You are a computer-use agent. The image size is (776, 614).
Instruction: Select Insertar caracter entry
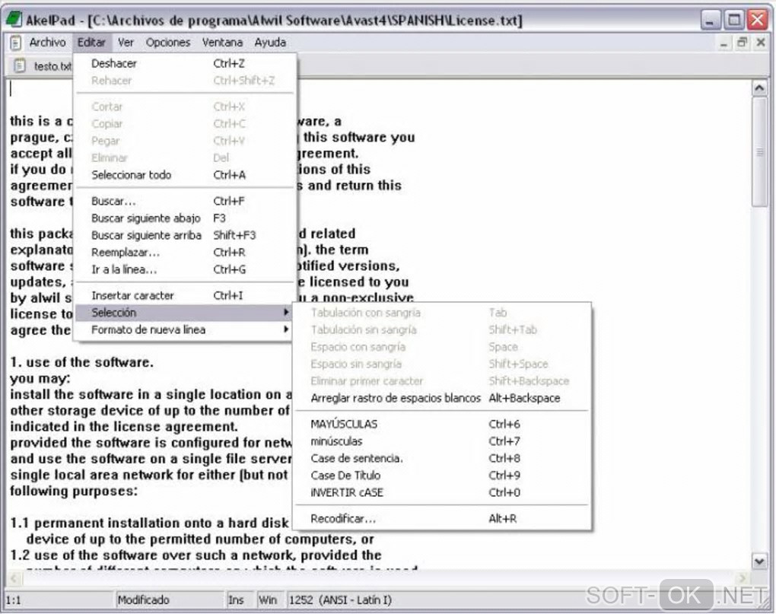[x=186, y=295]
